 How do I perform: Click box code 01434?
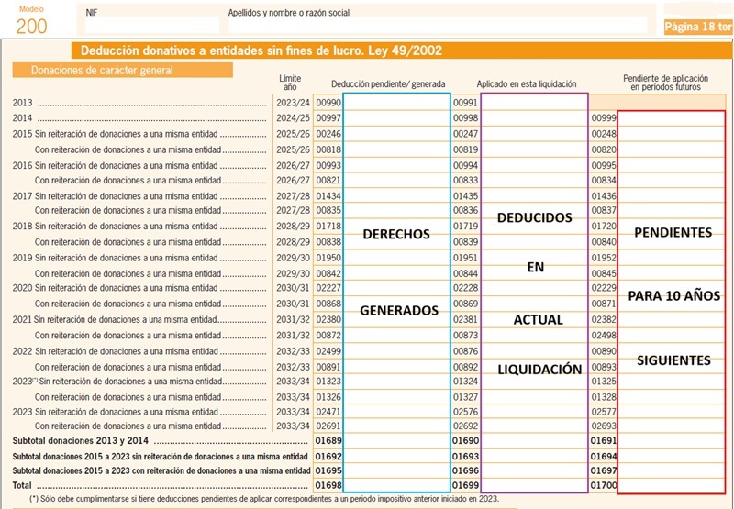(x=328, y=196)
